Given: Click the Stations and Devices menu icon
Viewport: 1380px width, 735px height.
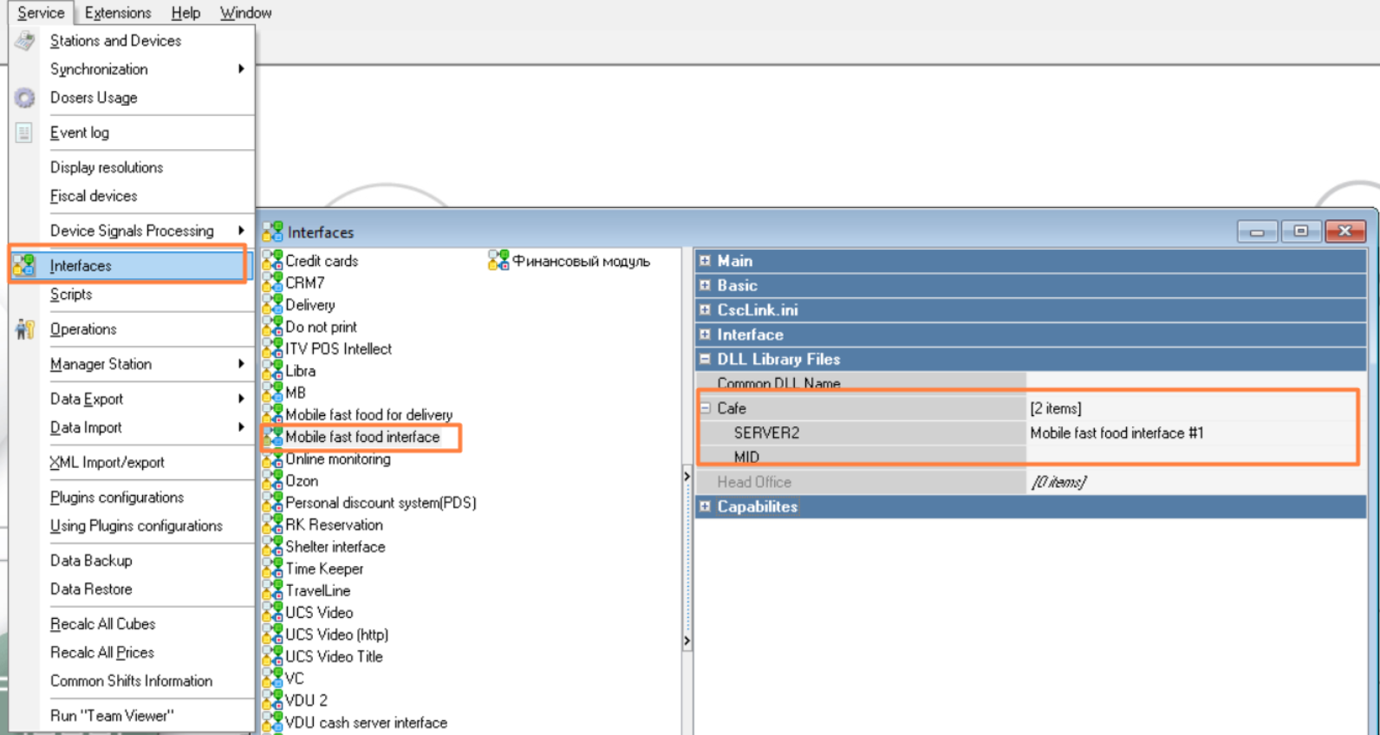Looking at the screenshot, I should (x=24, y=41).
